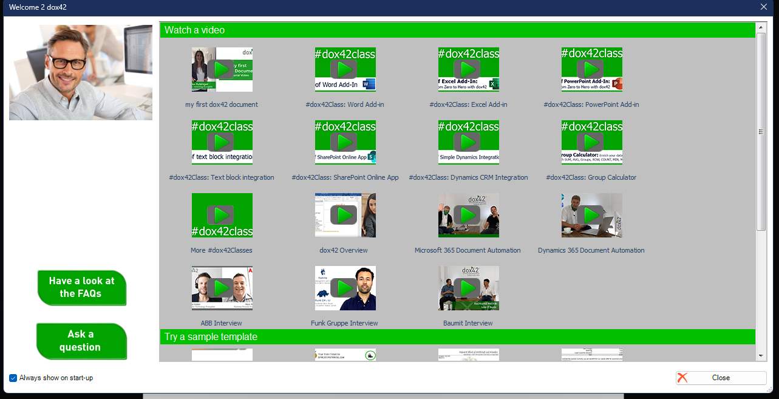This screenshot has width=779, height=399.
Task: Click the 'Dynamics 365 Document Automation' caption
Action: click(x=591, y=250)
